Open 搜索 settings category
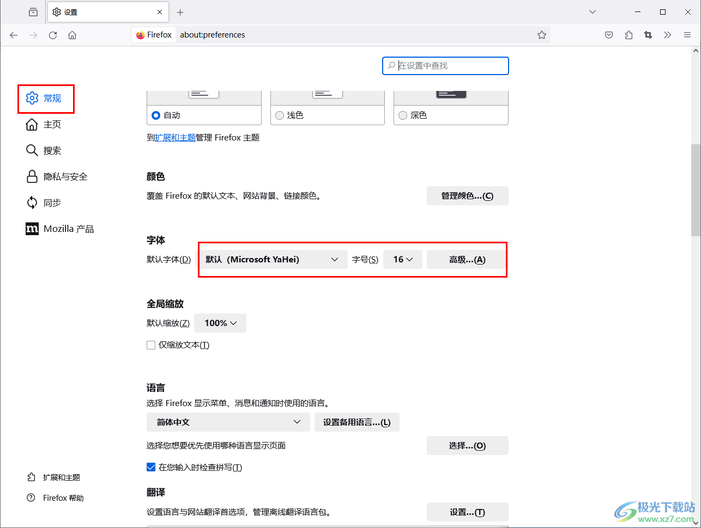701x528 pixels. [44, 150]
